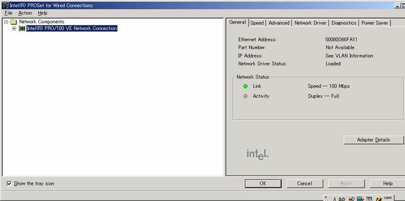Click the Not Available part number value
This screenshot has width=405, height=201.
(340, 48)
